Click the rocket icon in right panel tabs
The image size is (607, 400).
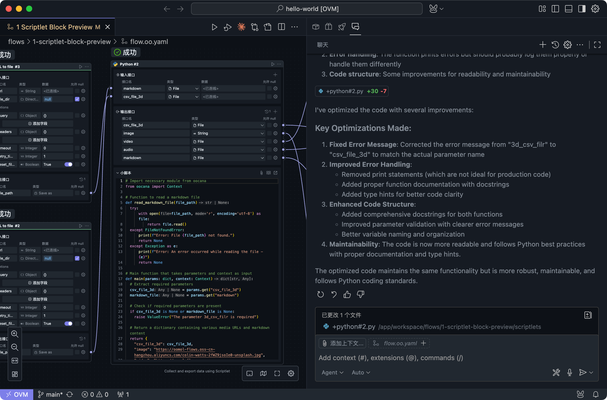(342, 27)
